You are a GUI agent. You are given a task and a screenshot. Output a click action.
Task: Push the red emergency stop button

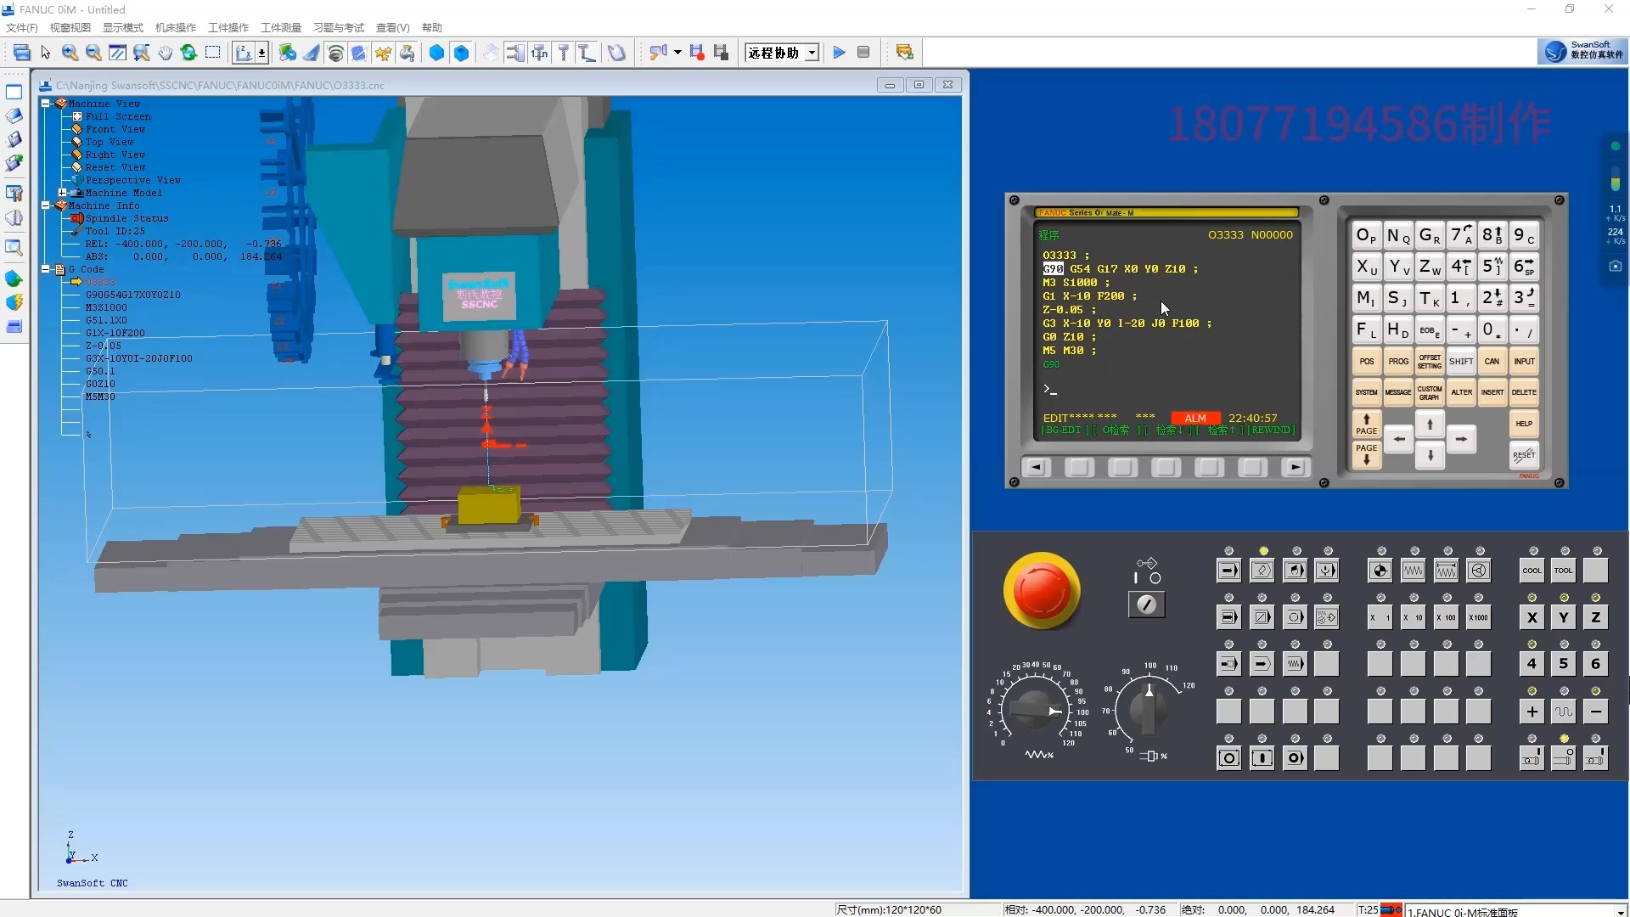point(1042,591)
